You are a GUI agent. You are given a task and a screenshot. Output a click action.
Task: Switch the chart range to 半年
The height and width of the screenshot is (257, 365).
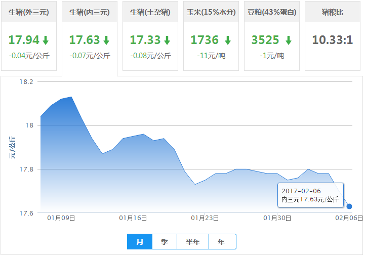(x=193, y=242)
